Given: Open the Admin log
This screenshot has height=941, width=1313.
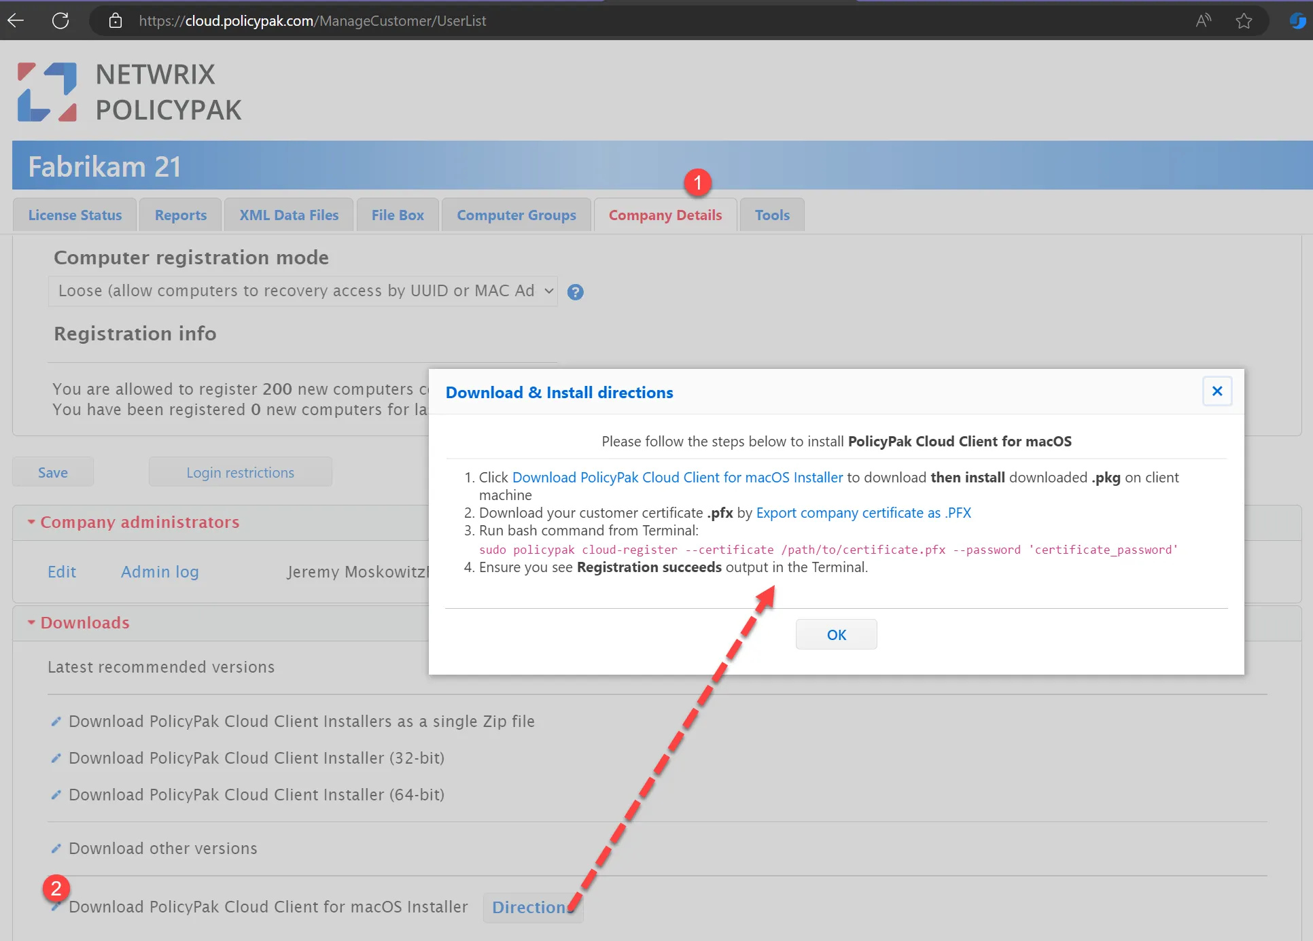Looking at the screenshot, I should (x=159, y=571).
